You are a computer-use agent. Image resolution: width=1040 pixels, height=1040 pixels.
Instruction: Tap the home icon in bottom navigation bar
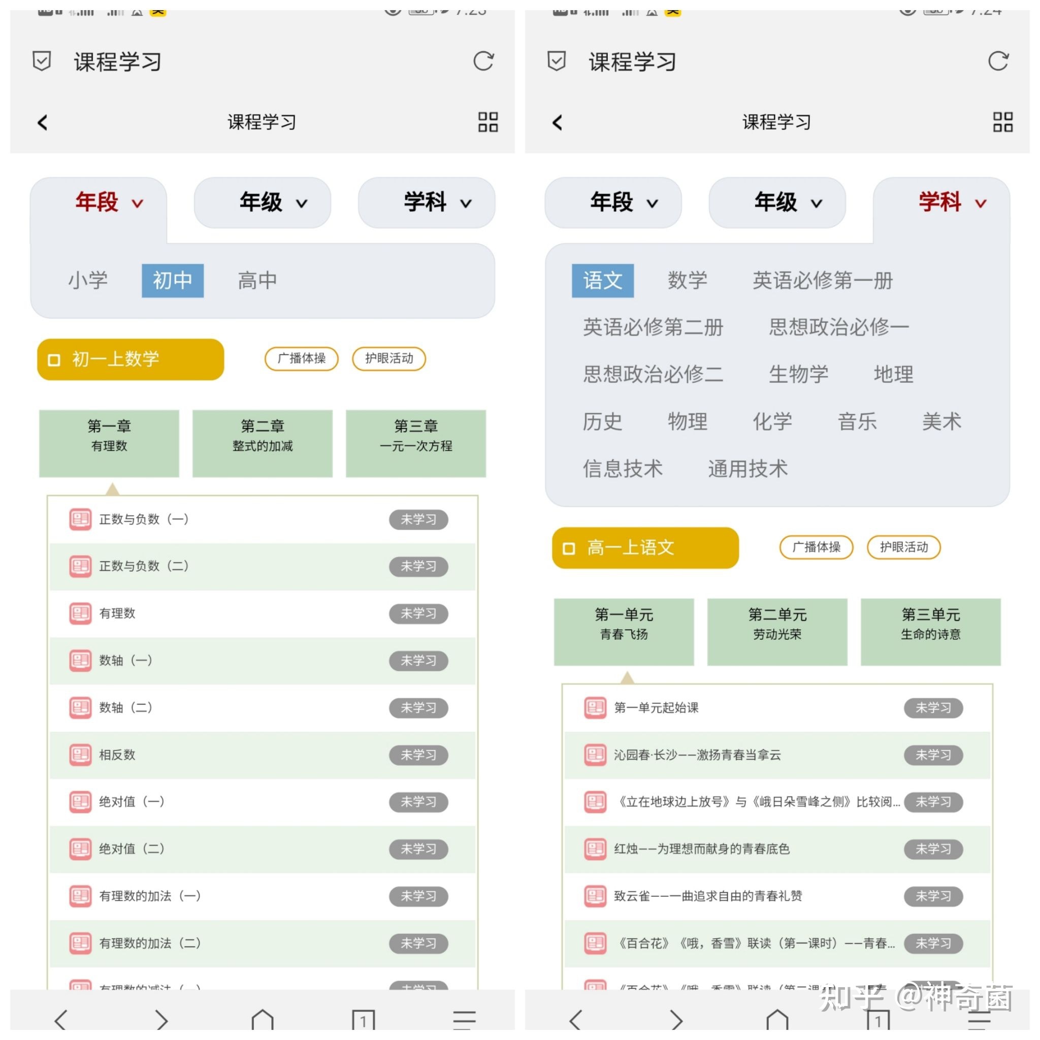click(262, 1019)
